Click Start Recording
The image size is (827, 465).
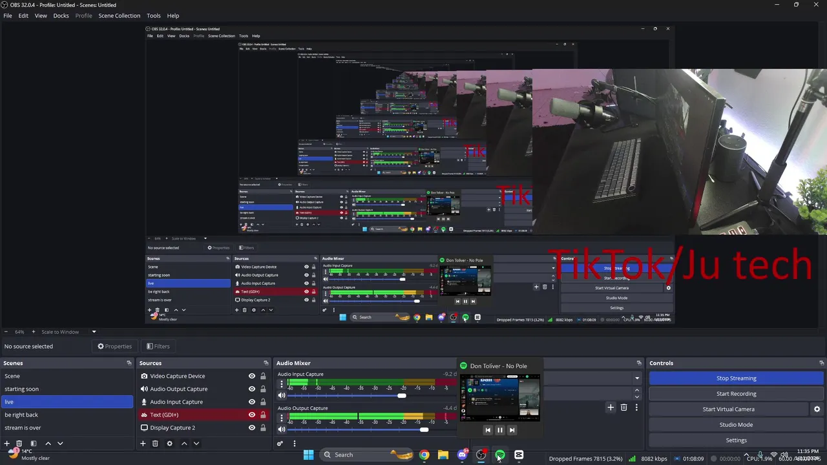(736, 394)
